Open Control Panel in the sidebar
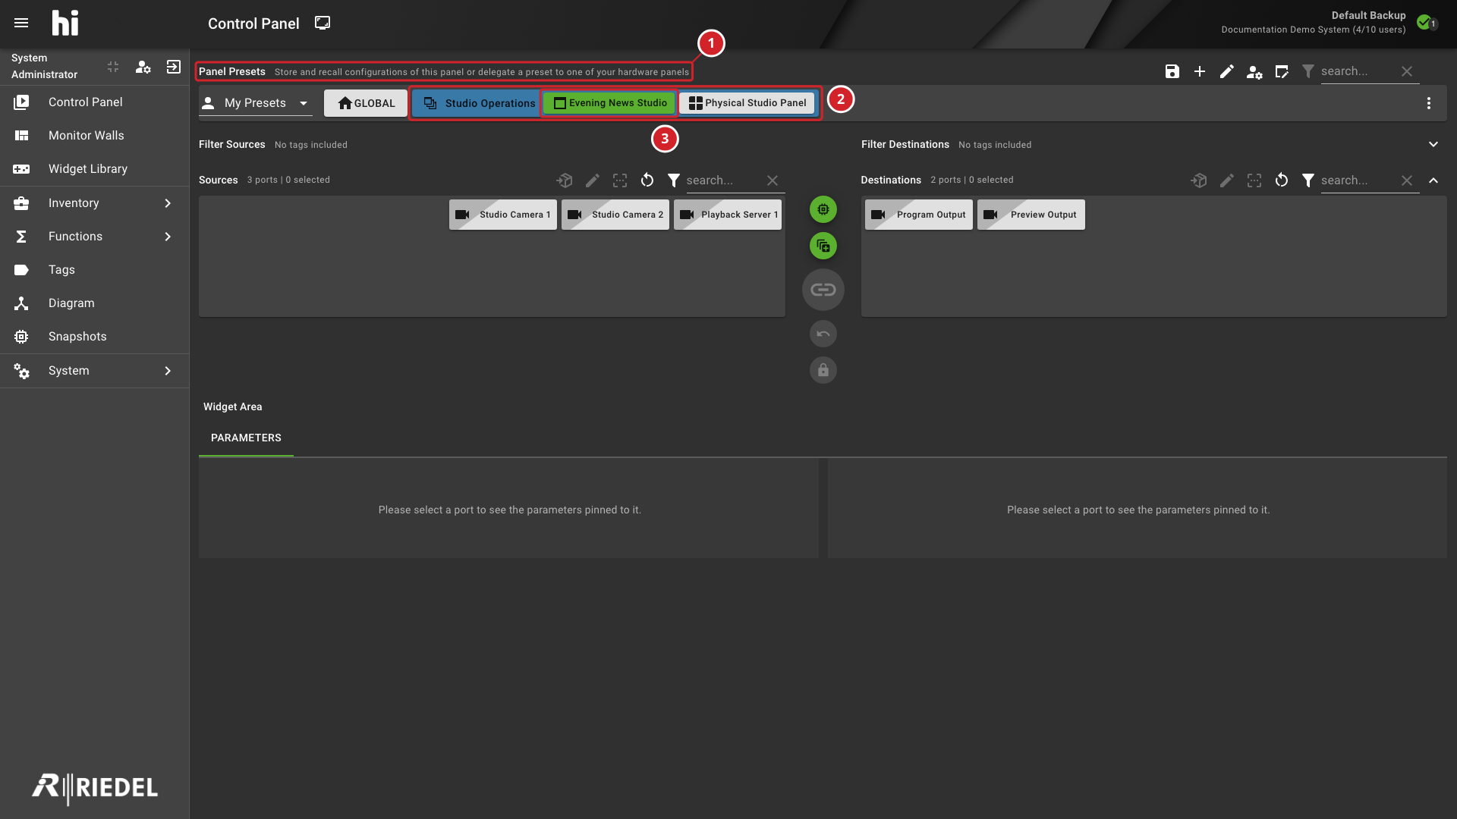 [x=95, y=102]
